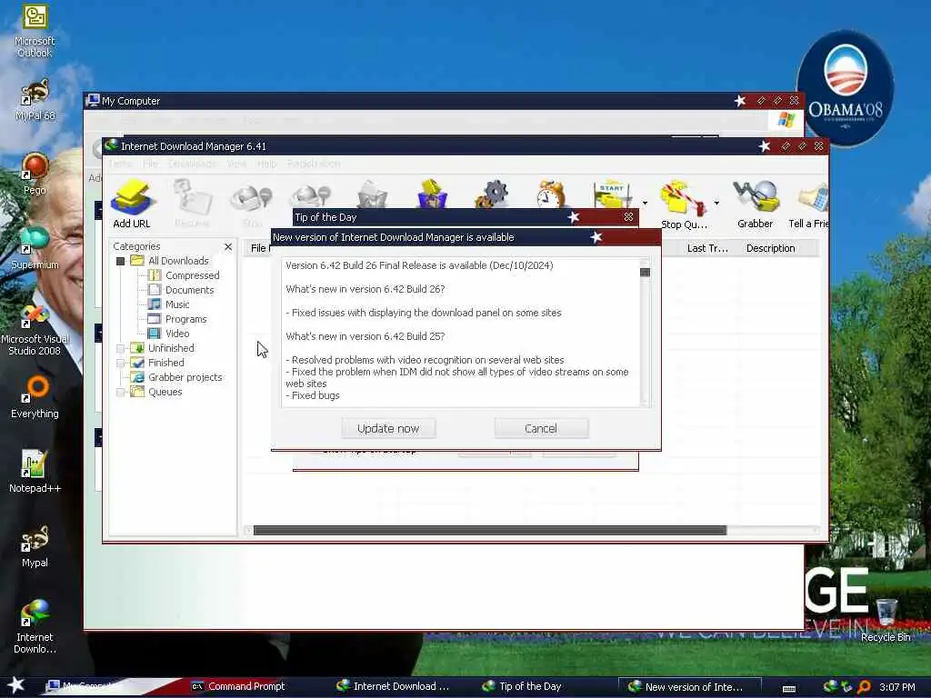Click the Start Queue toolbar icon
The image size is (931, 698).
pyautogui.click(x=612, y=194)
